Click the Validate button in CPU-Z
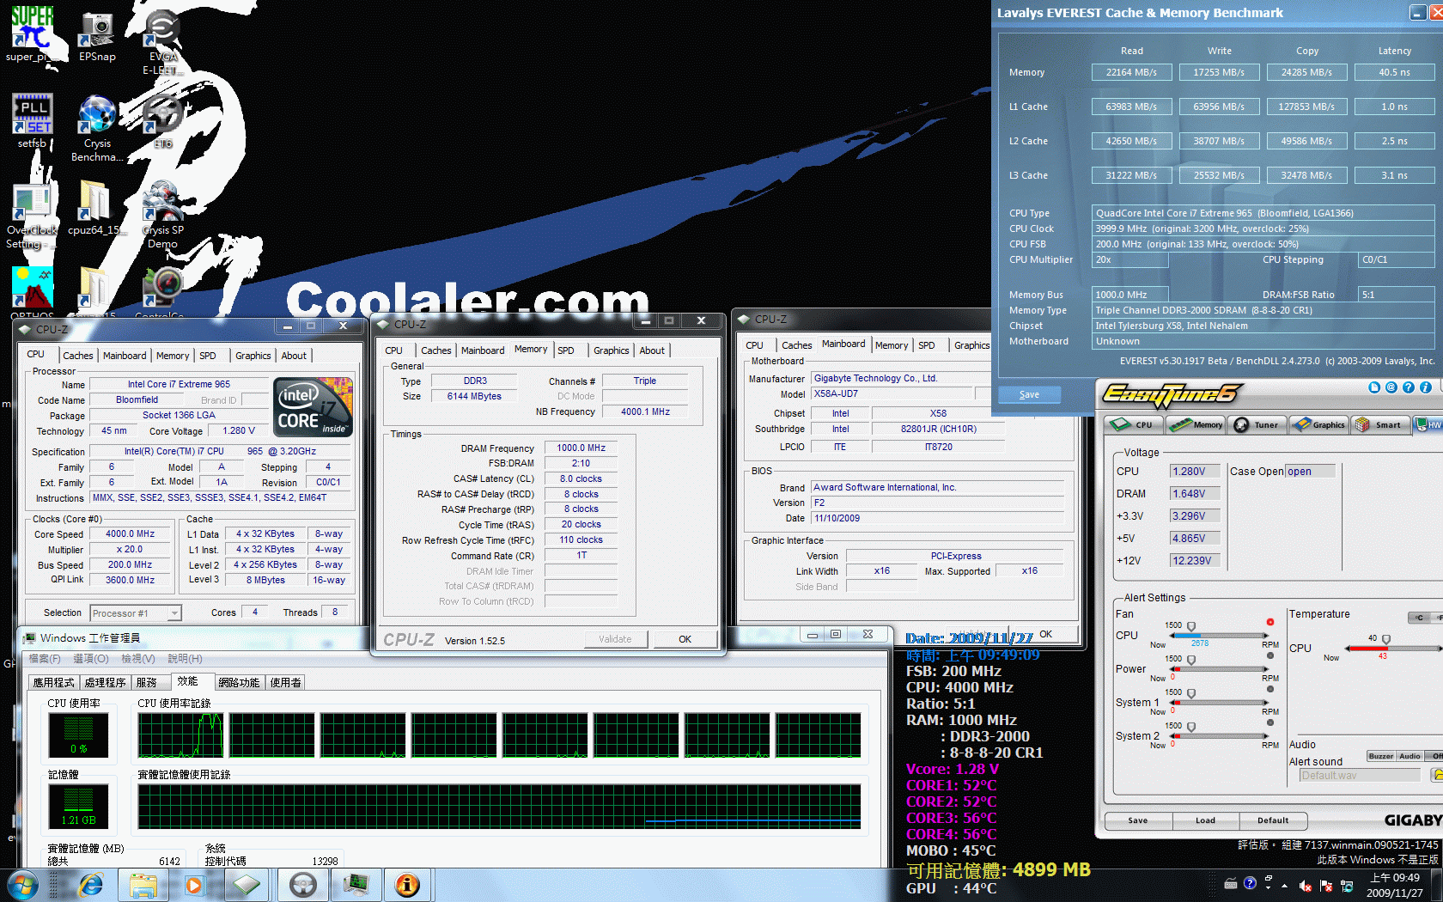The image size is (1443, 902). (615, 639)
